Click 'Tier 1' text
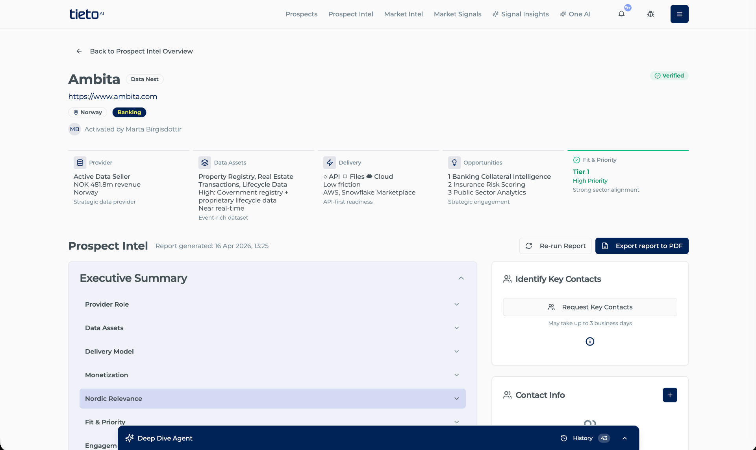 pos(581,172)
